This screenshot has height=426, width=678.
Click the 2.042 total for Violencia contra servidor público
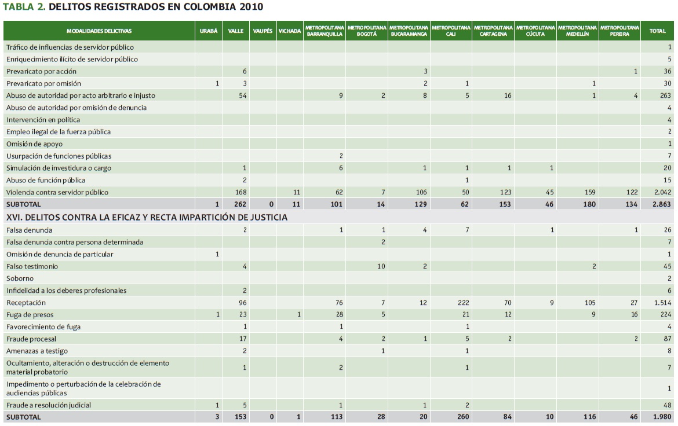661,192
